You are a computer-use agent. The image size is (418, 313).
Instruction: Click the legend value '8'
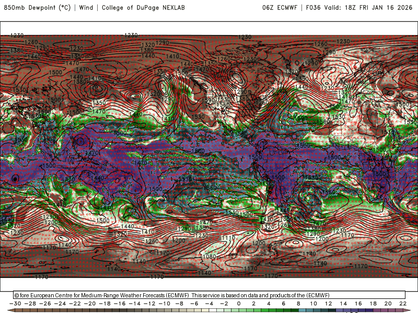click(x=298, y=304)
